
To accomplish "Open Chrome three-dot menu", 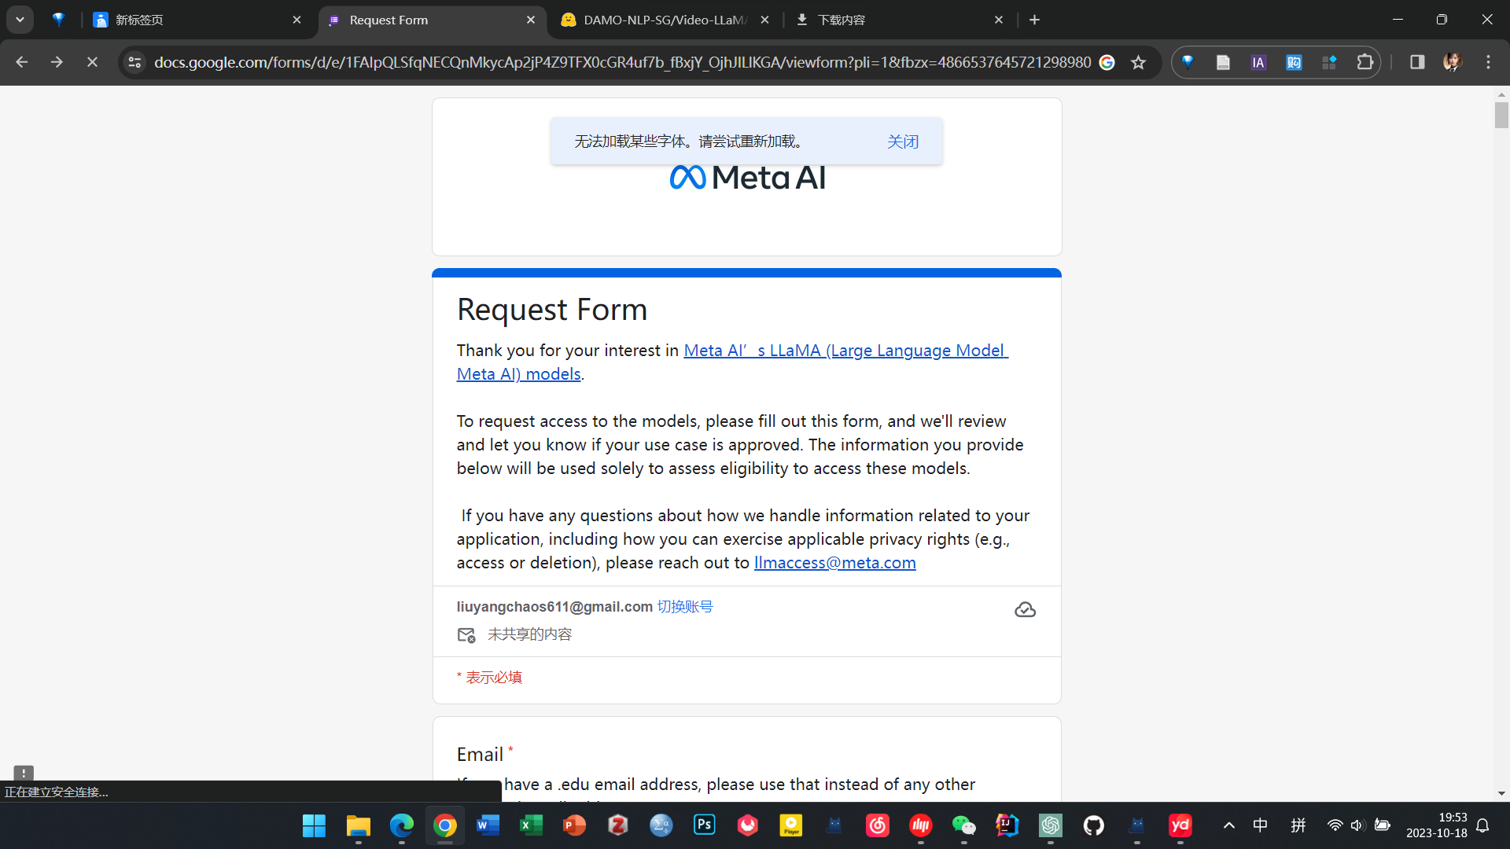I will pos(1488,62).
